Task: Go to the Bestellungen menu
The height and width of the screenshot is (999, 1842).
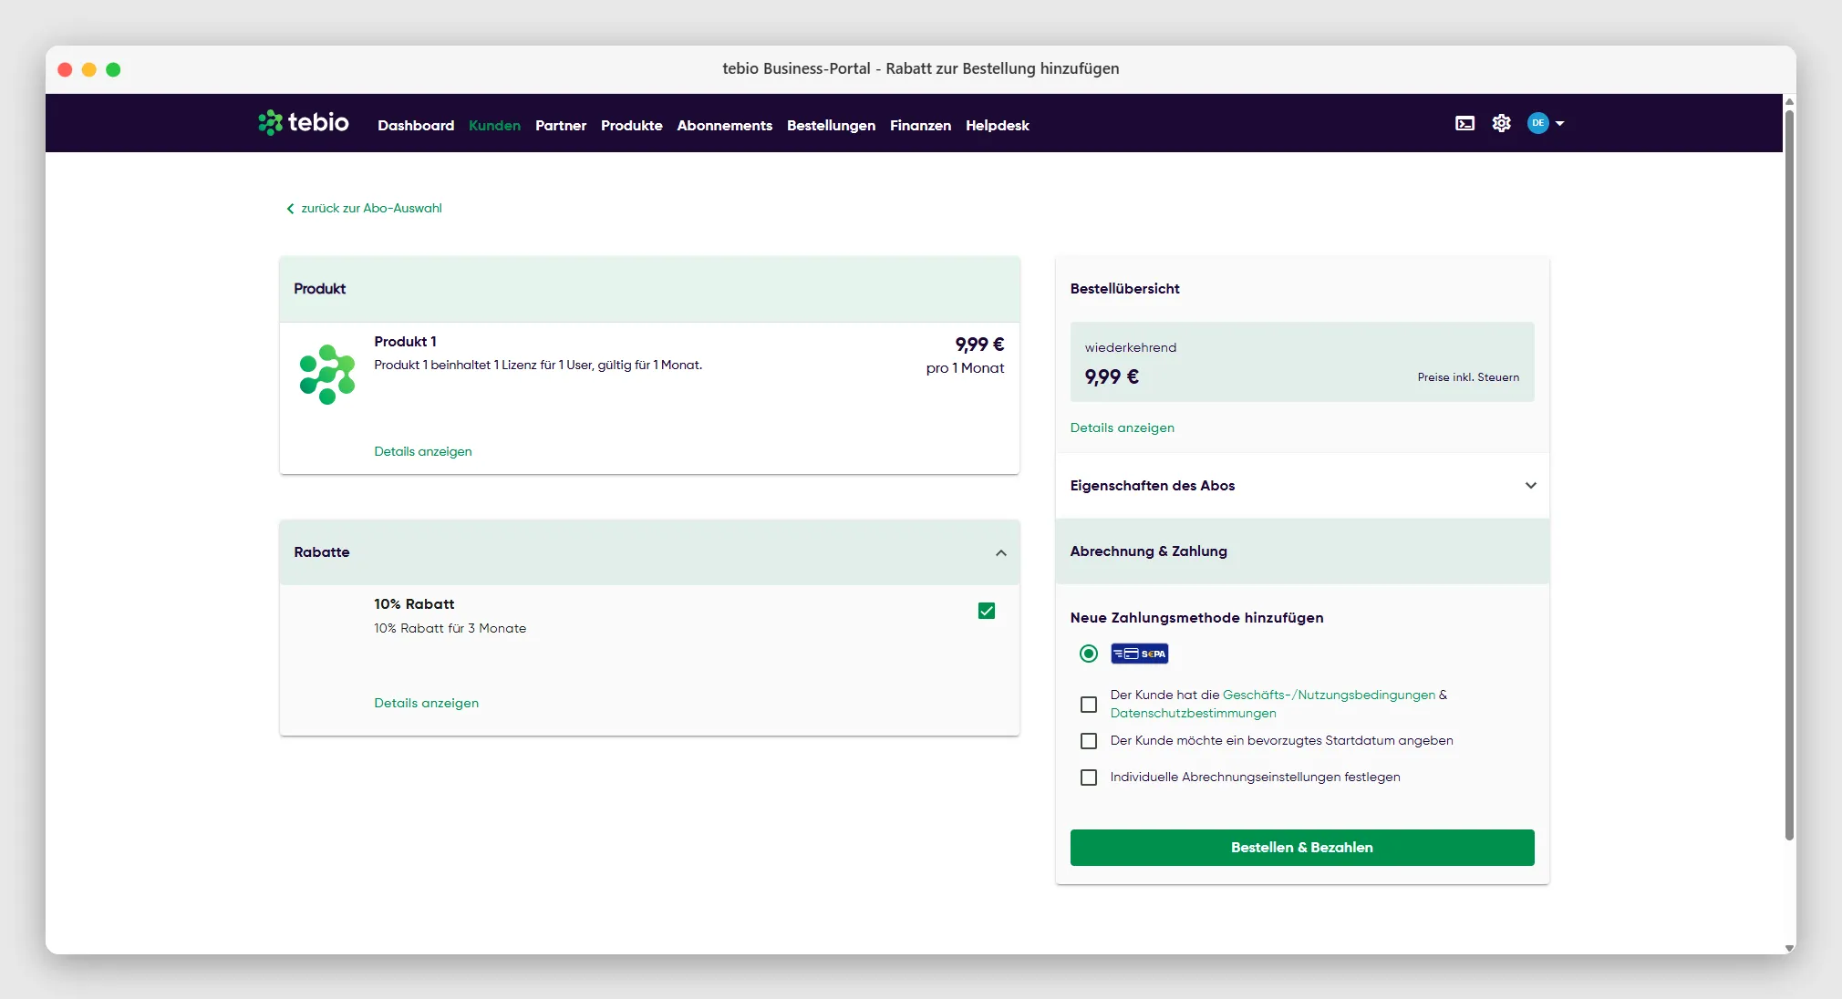Action: point(831,126)
